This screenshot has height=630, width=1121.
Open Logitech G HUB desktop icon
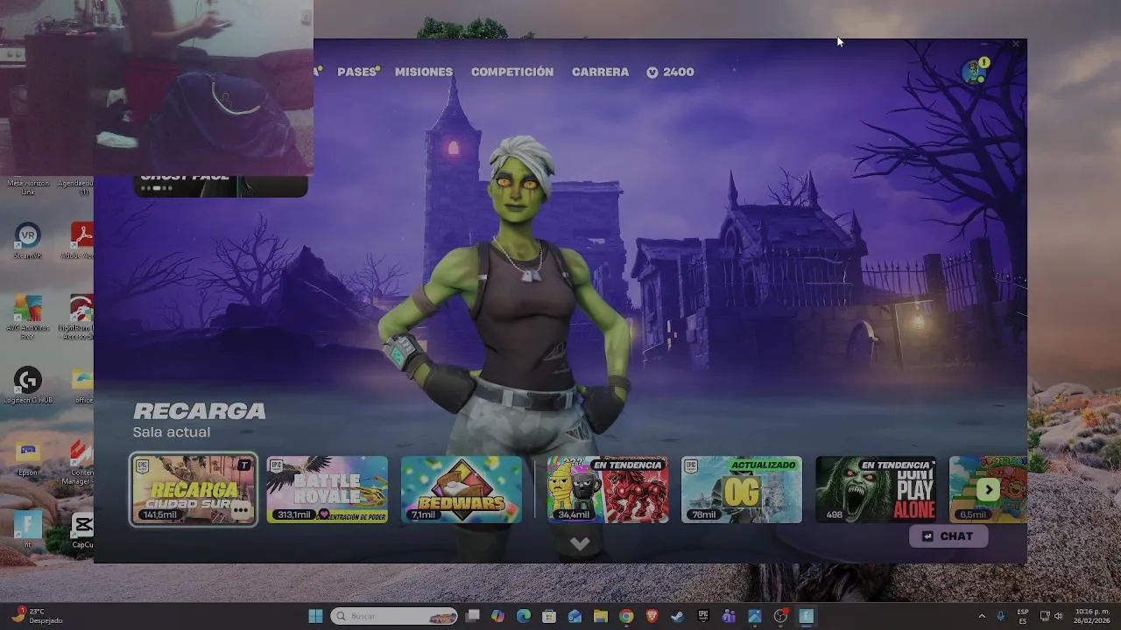(27, 385)
